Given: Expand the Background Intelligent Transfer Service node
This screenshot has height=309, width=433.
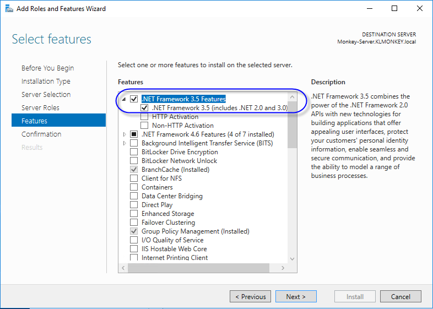Looking at the screenshot, I should point(125,143).
